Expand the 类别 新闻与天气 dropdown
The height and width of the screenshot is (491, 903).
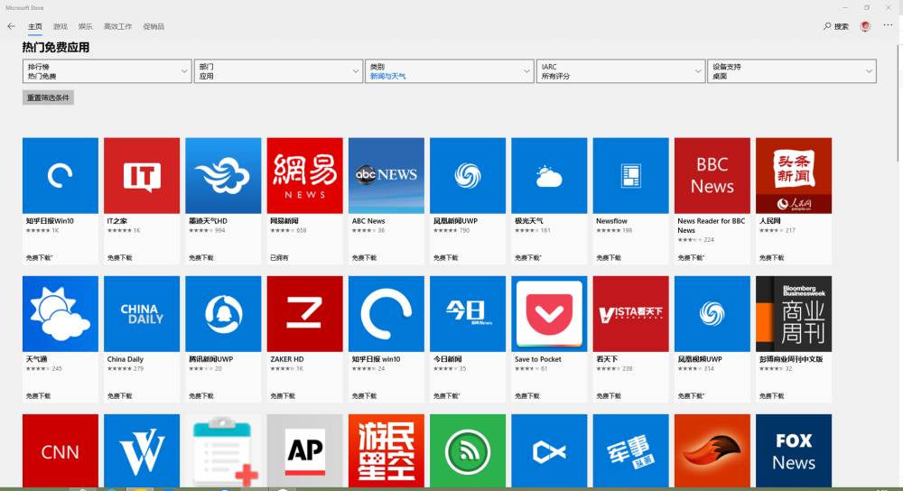coord(449,71)
